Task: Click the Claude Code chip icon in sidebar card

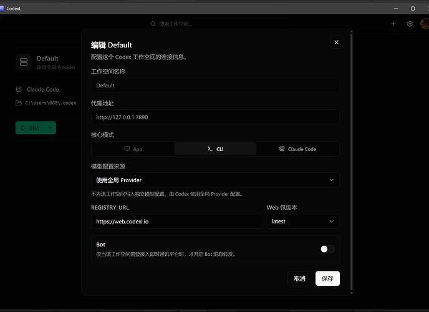Action: pos(19,89)
